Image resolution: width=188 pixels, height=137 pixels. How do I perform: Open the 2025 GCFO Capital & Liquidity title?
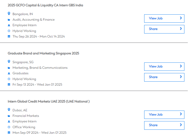coord(45,5)
